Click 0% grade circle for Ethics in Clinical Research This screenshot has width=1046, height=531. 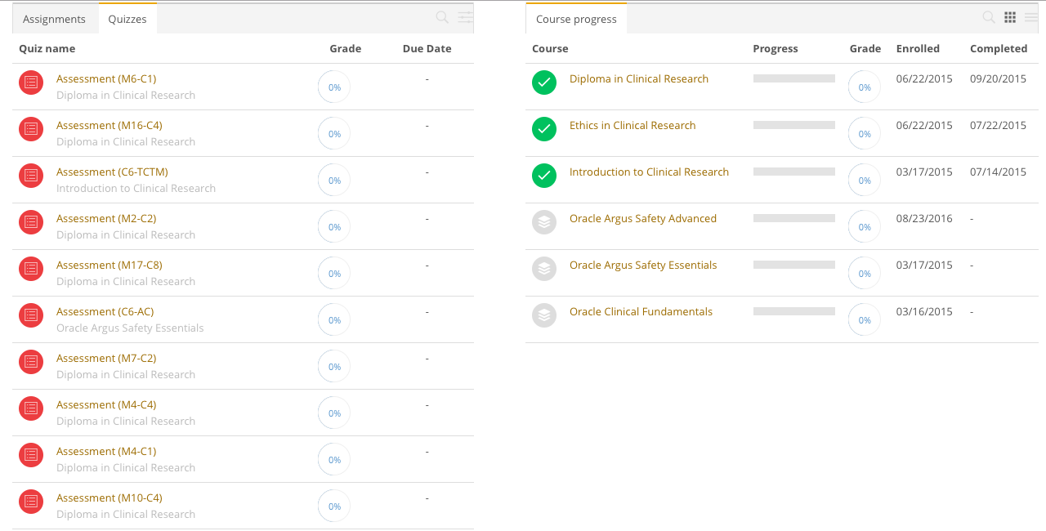pos(865,134)
